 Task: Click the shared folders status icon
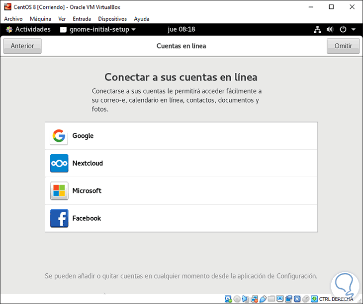[272, 299]
